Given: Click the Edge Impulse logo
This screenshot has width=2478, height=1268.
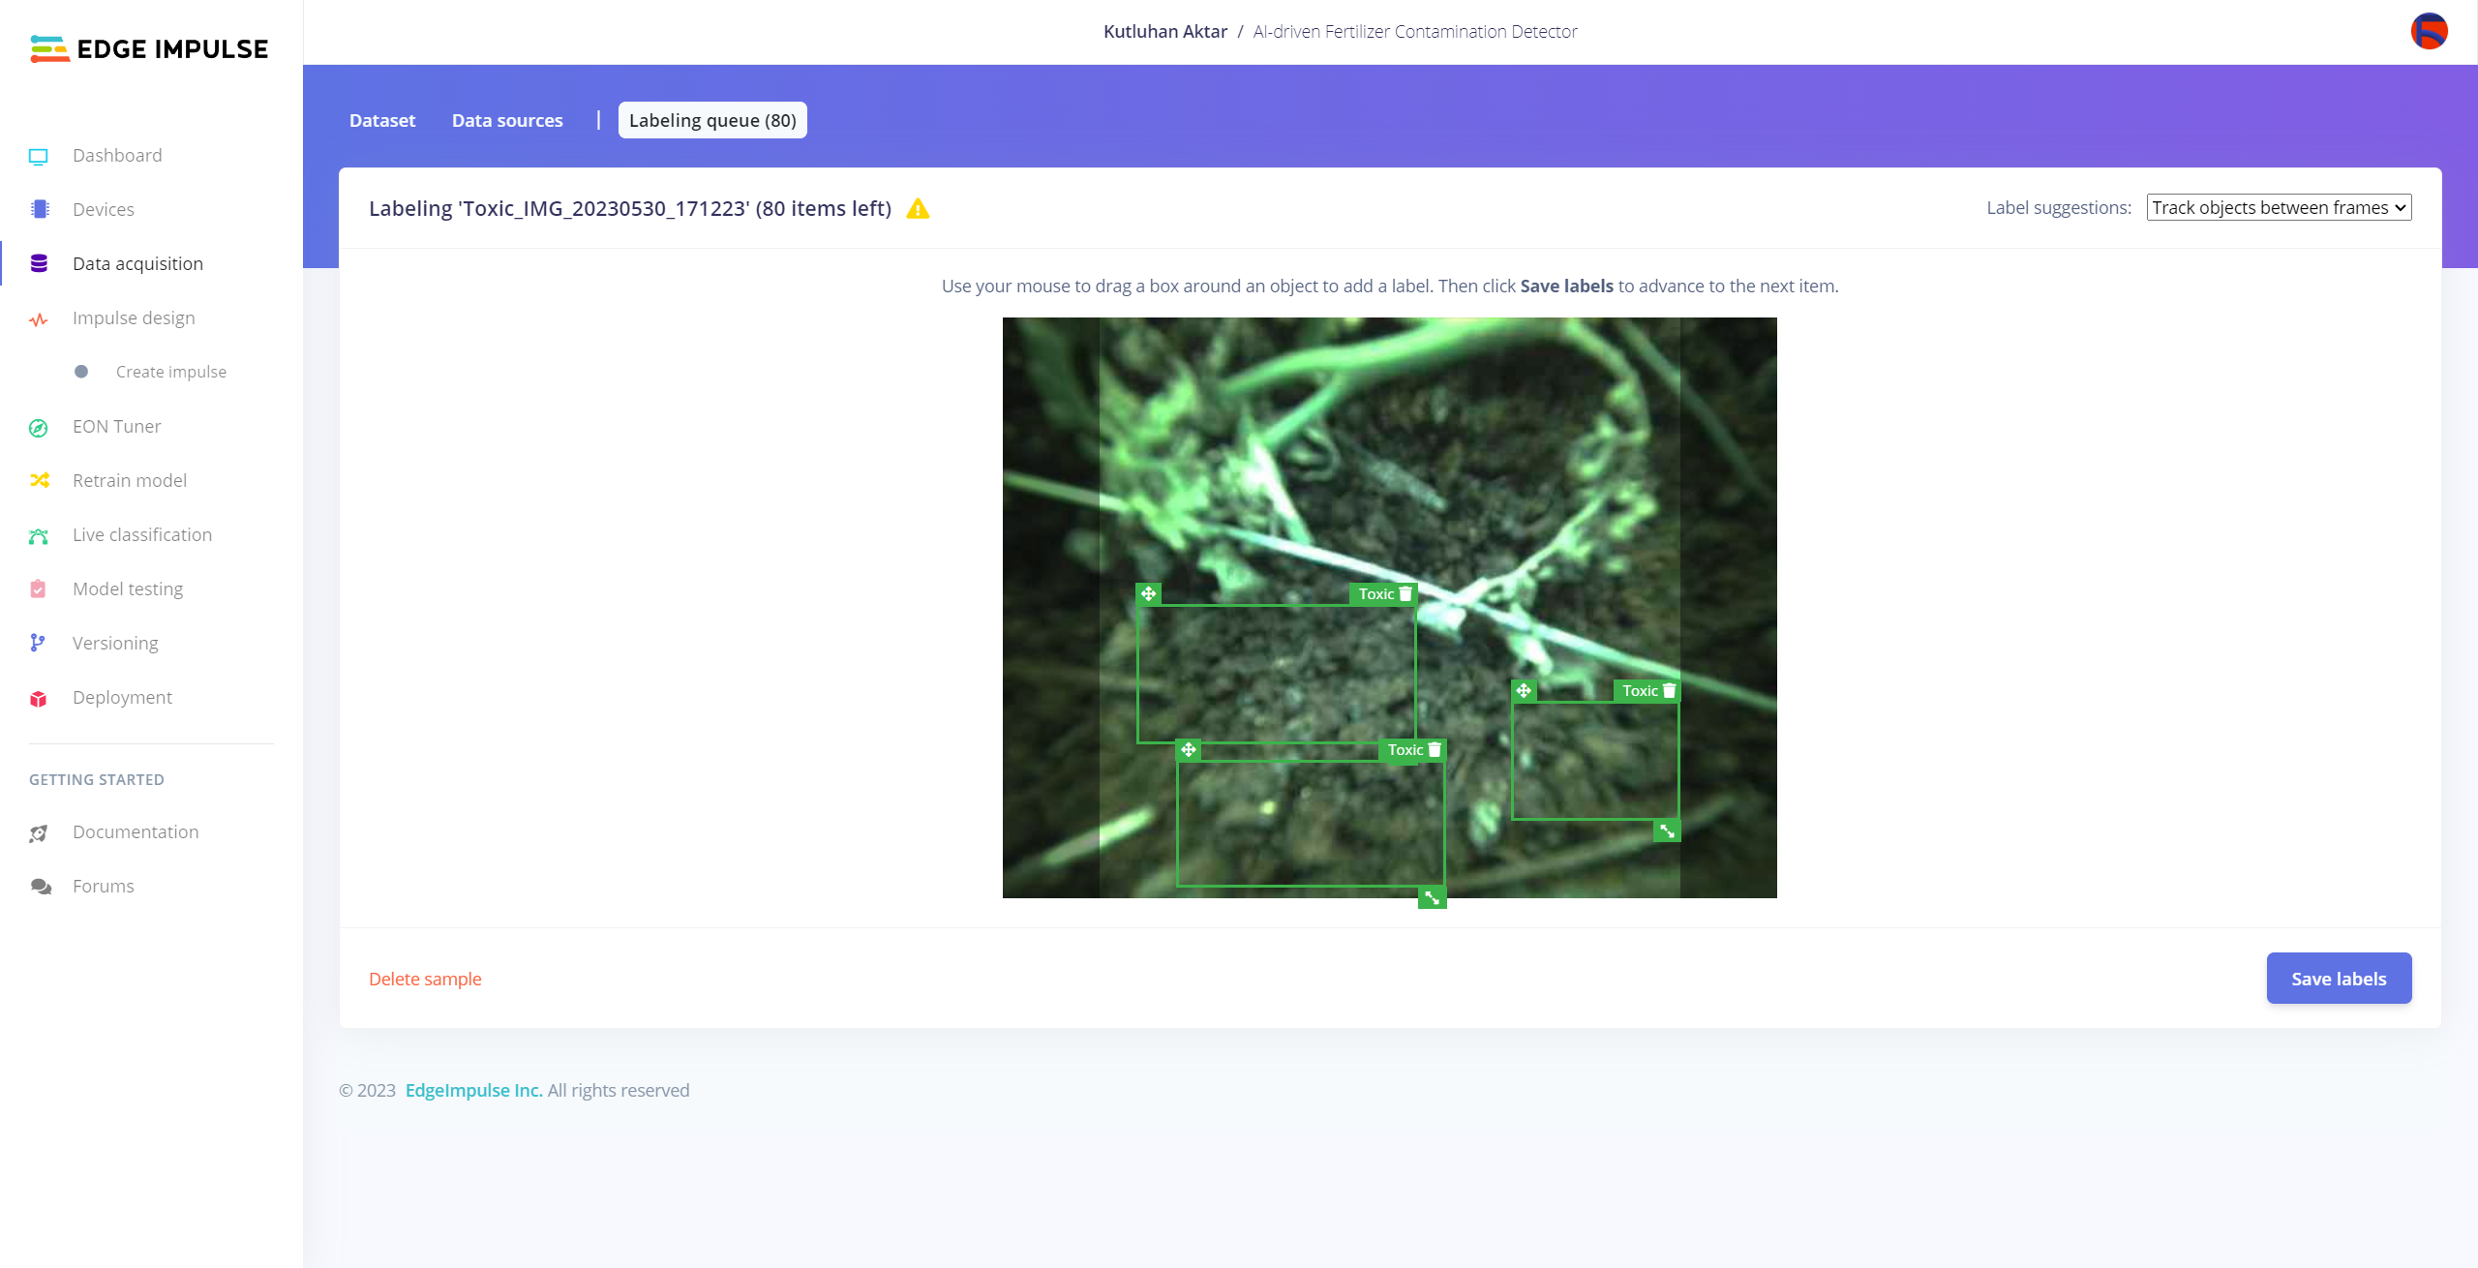Looking at the screenshot, I should click(x=149, y=48).
